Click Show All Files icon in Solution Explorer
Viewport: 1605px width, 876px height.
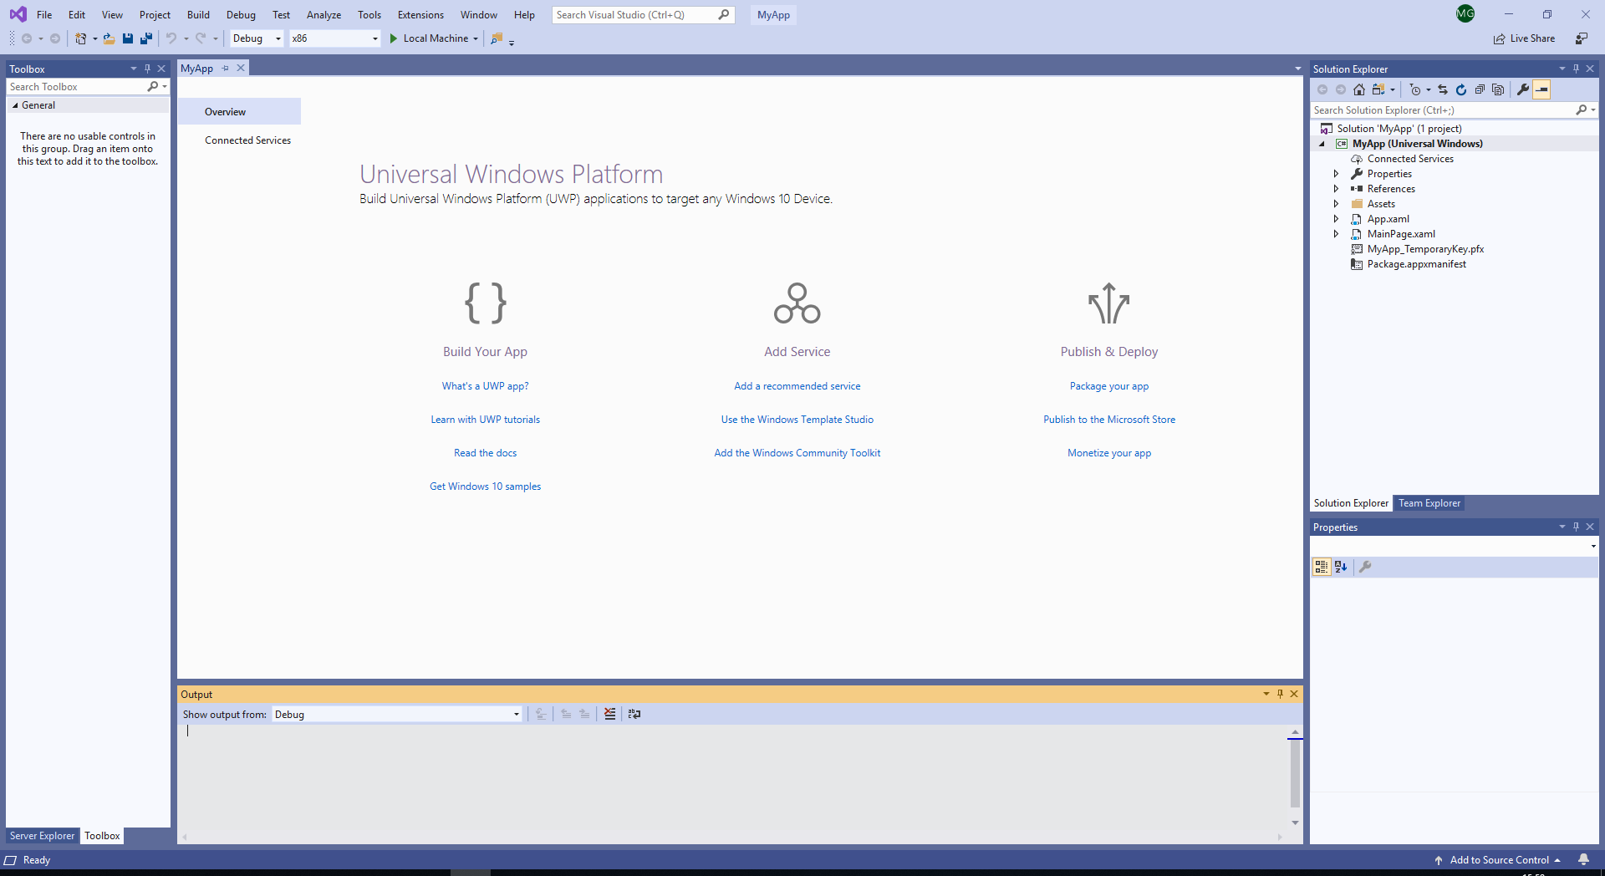tap(1498, 89)
